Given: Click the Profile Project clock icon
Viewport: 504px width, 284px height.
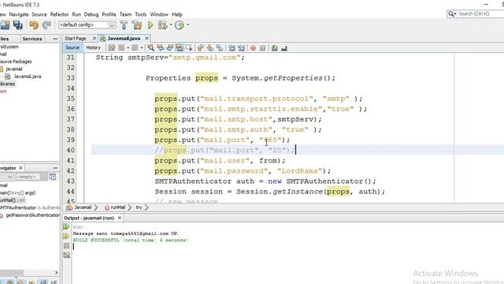Looking at the screenshot, I should (x=180, y=25).
